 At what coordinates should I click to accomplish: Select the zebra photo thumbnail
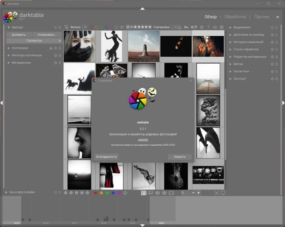[176, 176]
